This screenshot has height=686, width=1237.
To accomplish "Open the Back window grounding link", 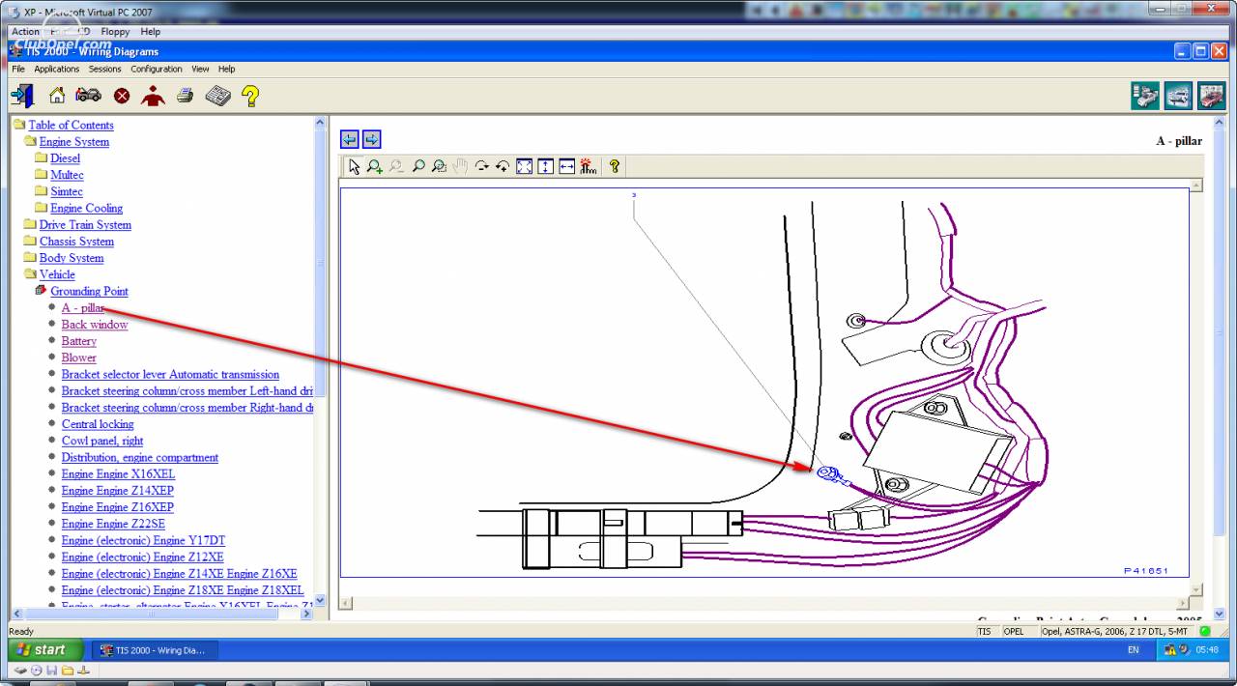I will tap(95, 325).
